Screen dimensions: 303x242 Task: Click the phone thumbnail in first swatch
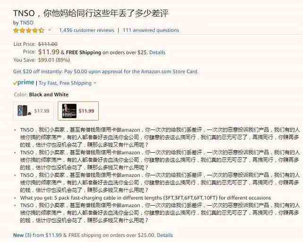24,111
